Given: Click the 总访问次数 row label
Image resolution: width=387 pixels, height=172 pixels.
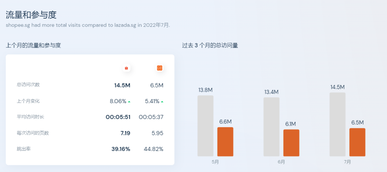Looking at the screenshot, I should [28, 85].
